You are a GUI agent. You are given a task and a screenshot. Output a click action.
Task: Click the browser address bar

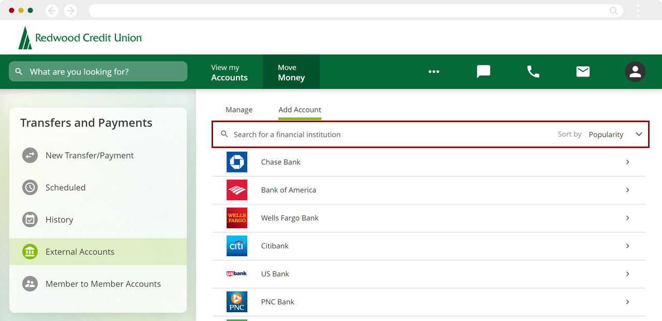(356, 10)
